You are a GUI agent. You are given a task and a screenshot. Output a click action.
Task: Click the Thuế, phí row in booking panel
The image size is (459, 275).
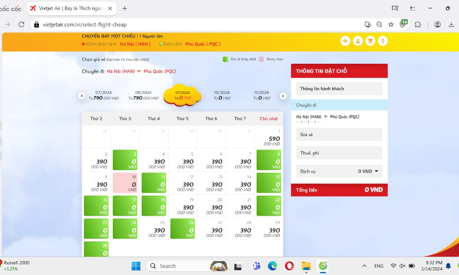(x=339, y=153)
